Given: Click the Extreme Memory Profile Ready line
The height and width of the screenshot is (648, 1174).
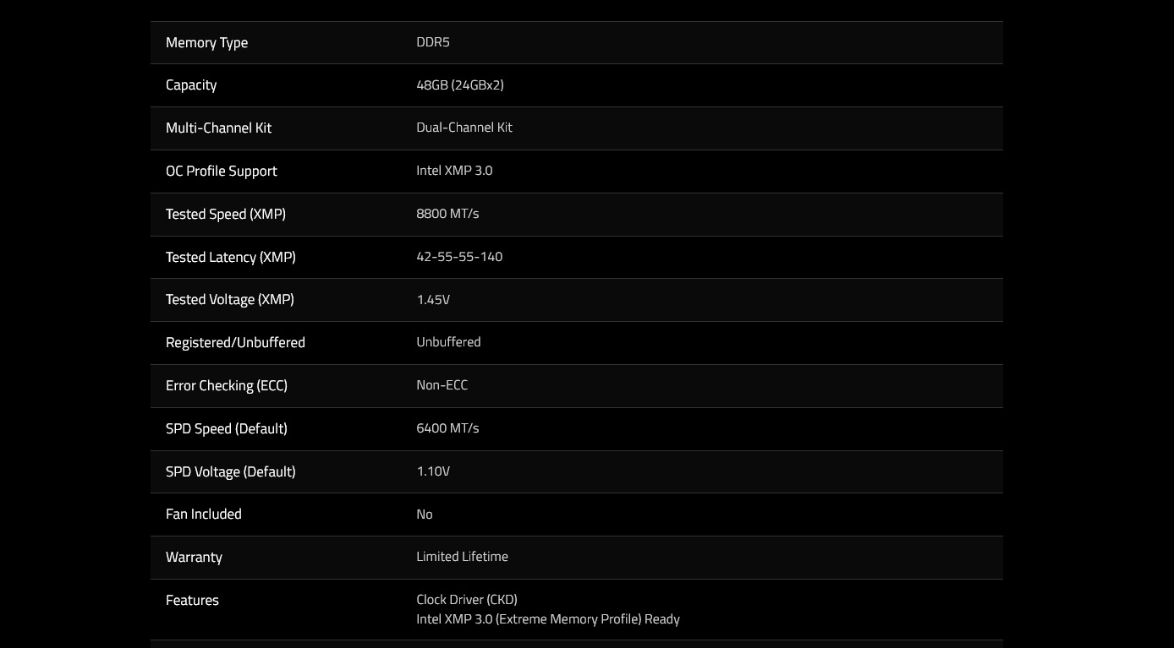Looking at the screenshot, I should tap(548, 619).
